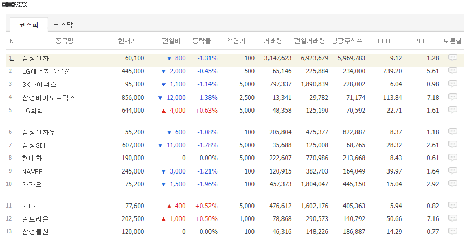Click the 상장주식수 column header
This screenshot has height=236, width=464.
pyautogui.click(x=347, y=41)
